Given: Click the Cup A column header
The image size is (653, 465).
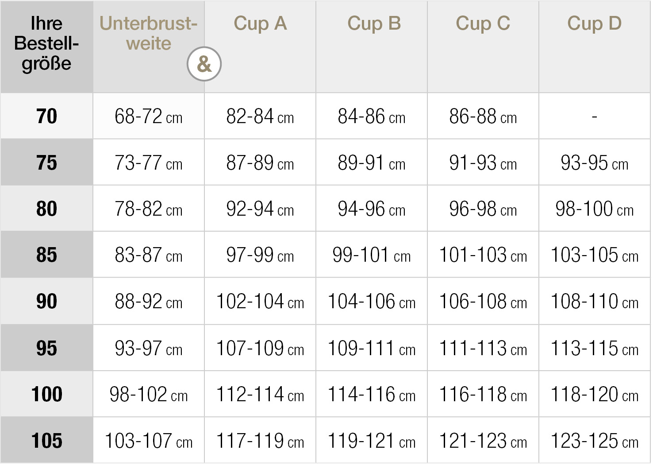Looking at the screenshot, I should tap(260, 24).
